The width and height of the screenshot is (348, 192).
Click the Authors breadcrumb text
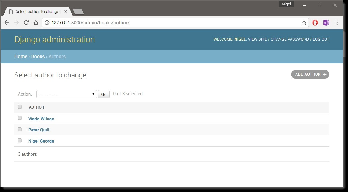coord(57,56)
